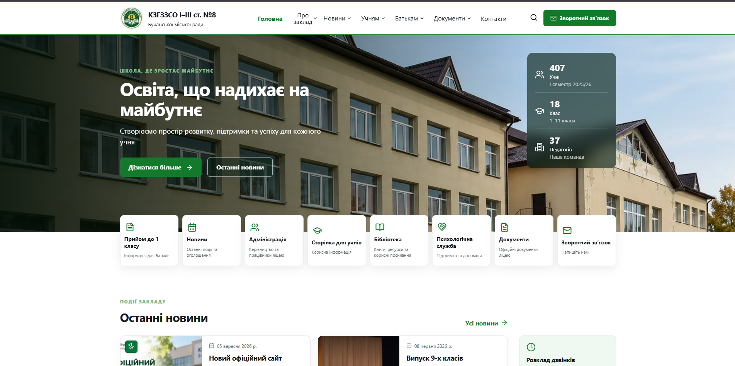Expand the Про заклад dropdown menu
Image resolution: width=735 pixels, height=366 pixels.
(305, 19)
